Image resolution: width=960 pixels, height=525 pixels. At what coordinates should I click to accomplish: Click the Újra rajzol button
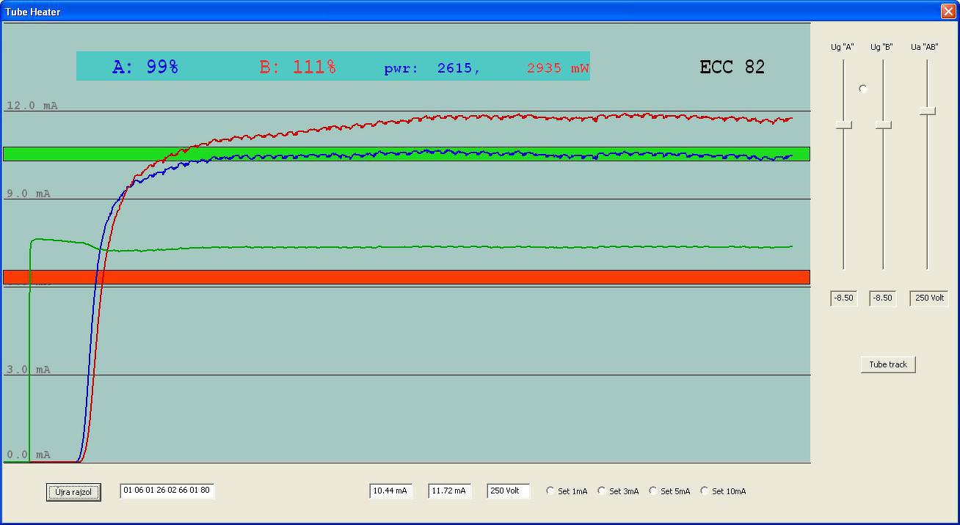[x=73, y=492]
